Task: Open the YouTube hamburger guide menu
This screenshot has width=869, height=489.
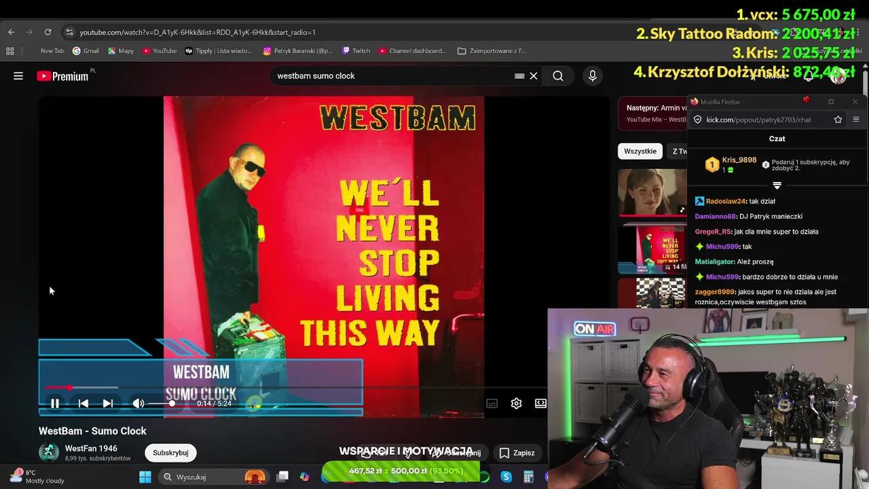Action: click(18, 76)
